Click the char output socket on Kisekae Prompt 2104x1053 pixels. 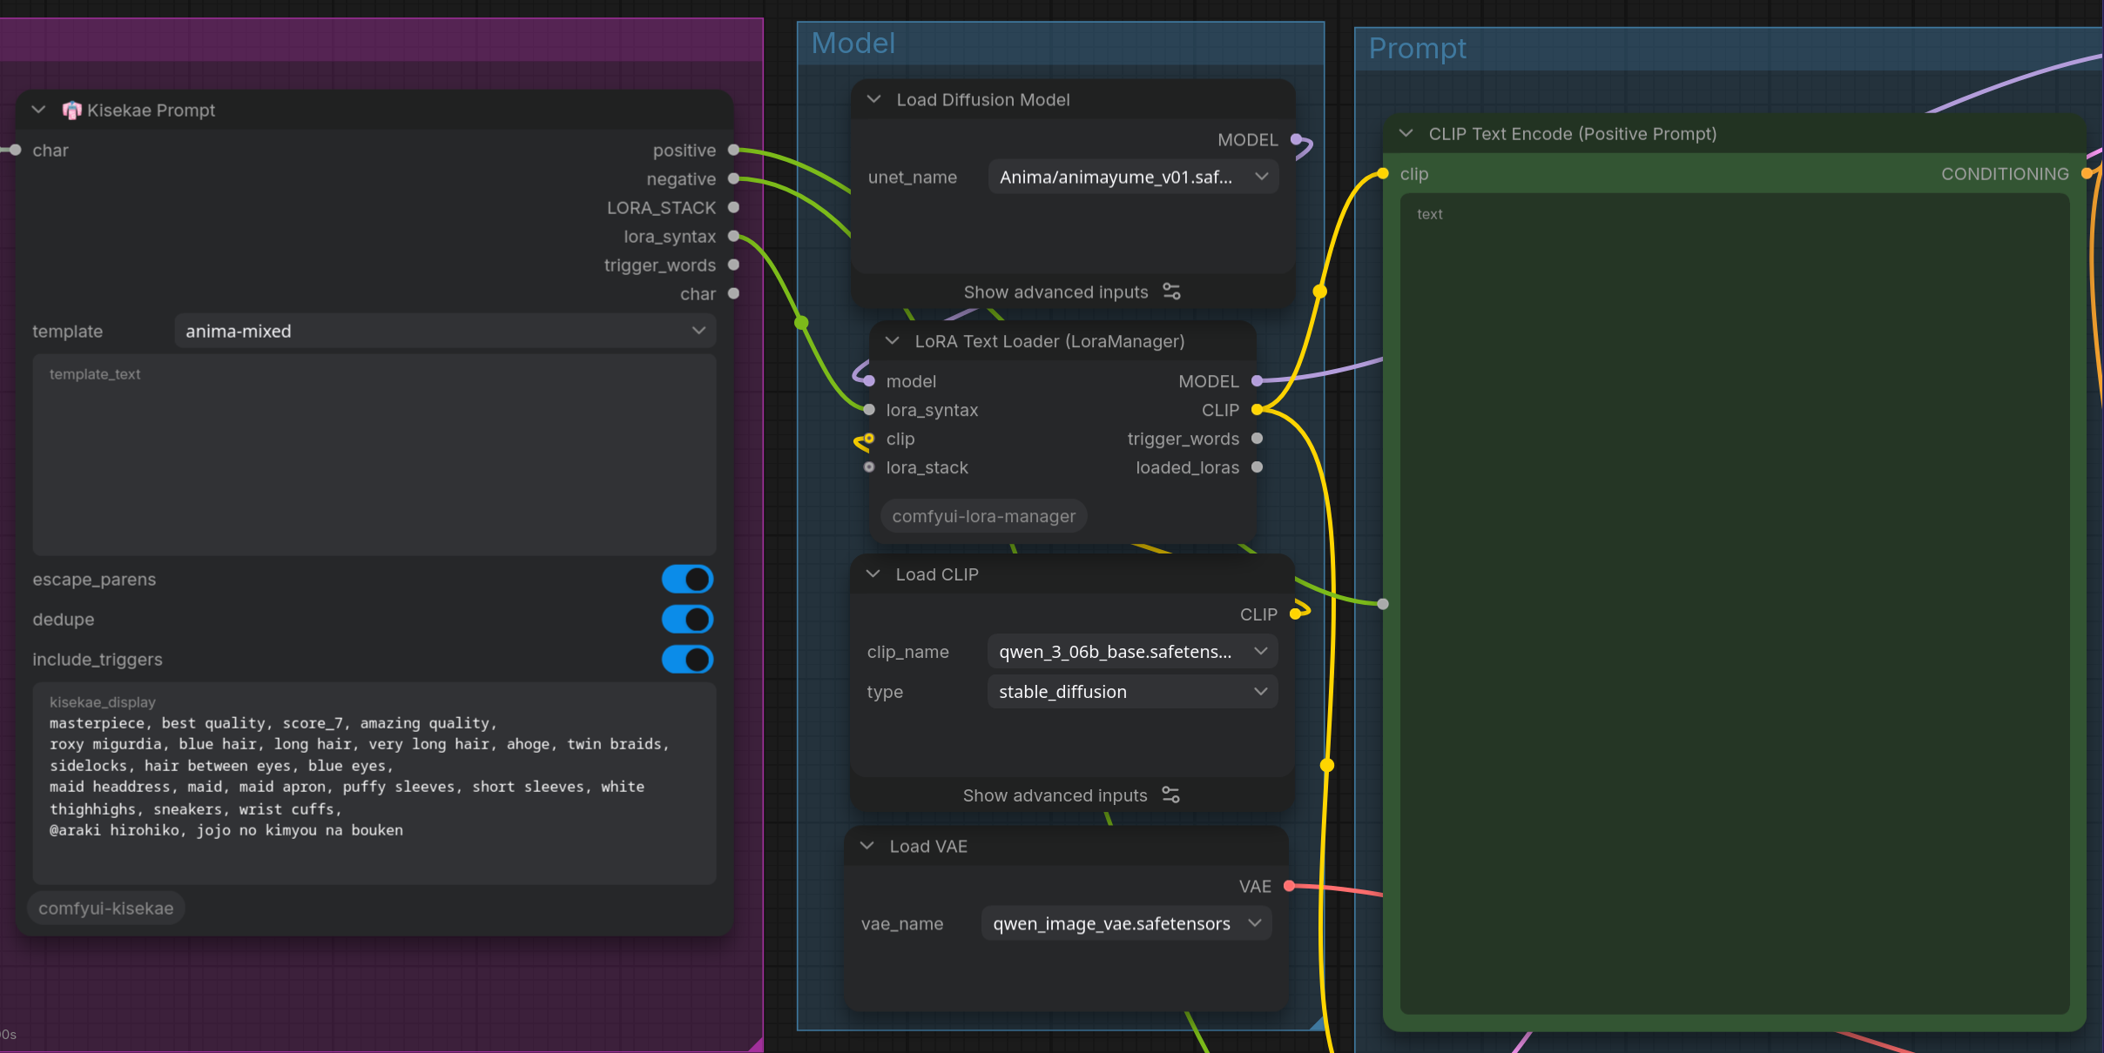733,293
